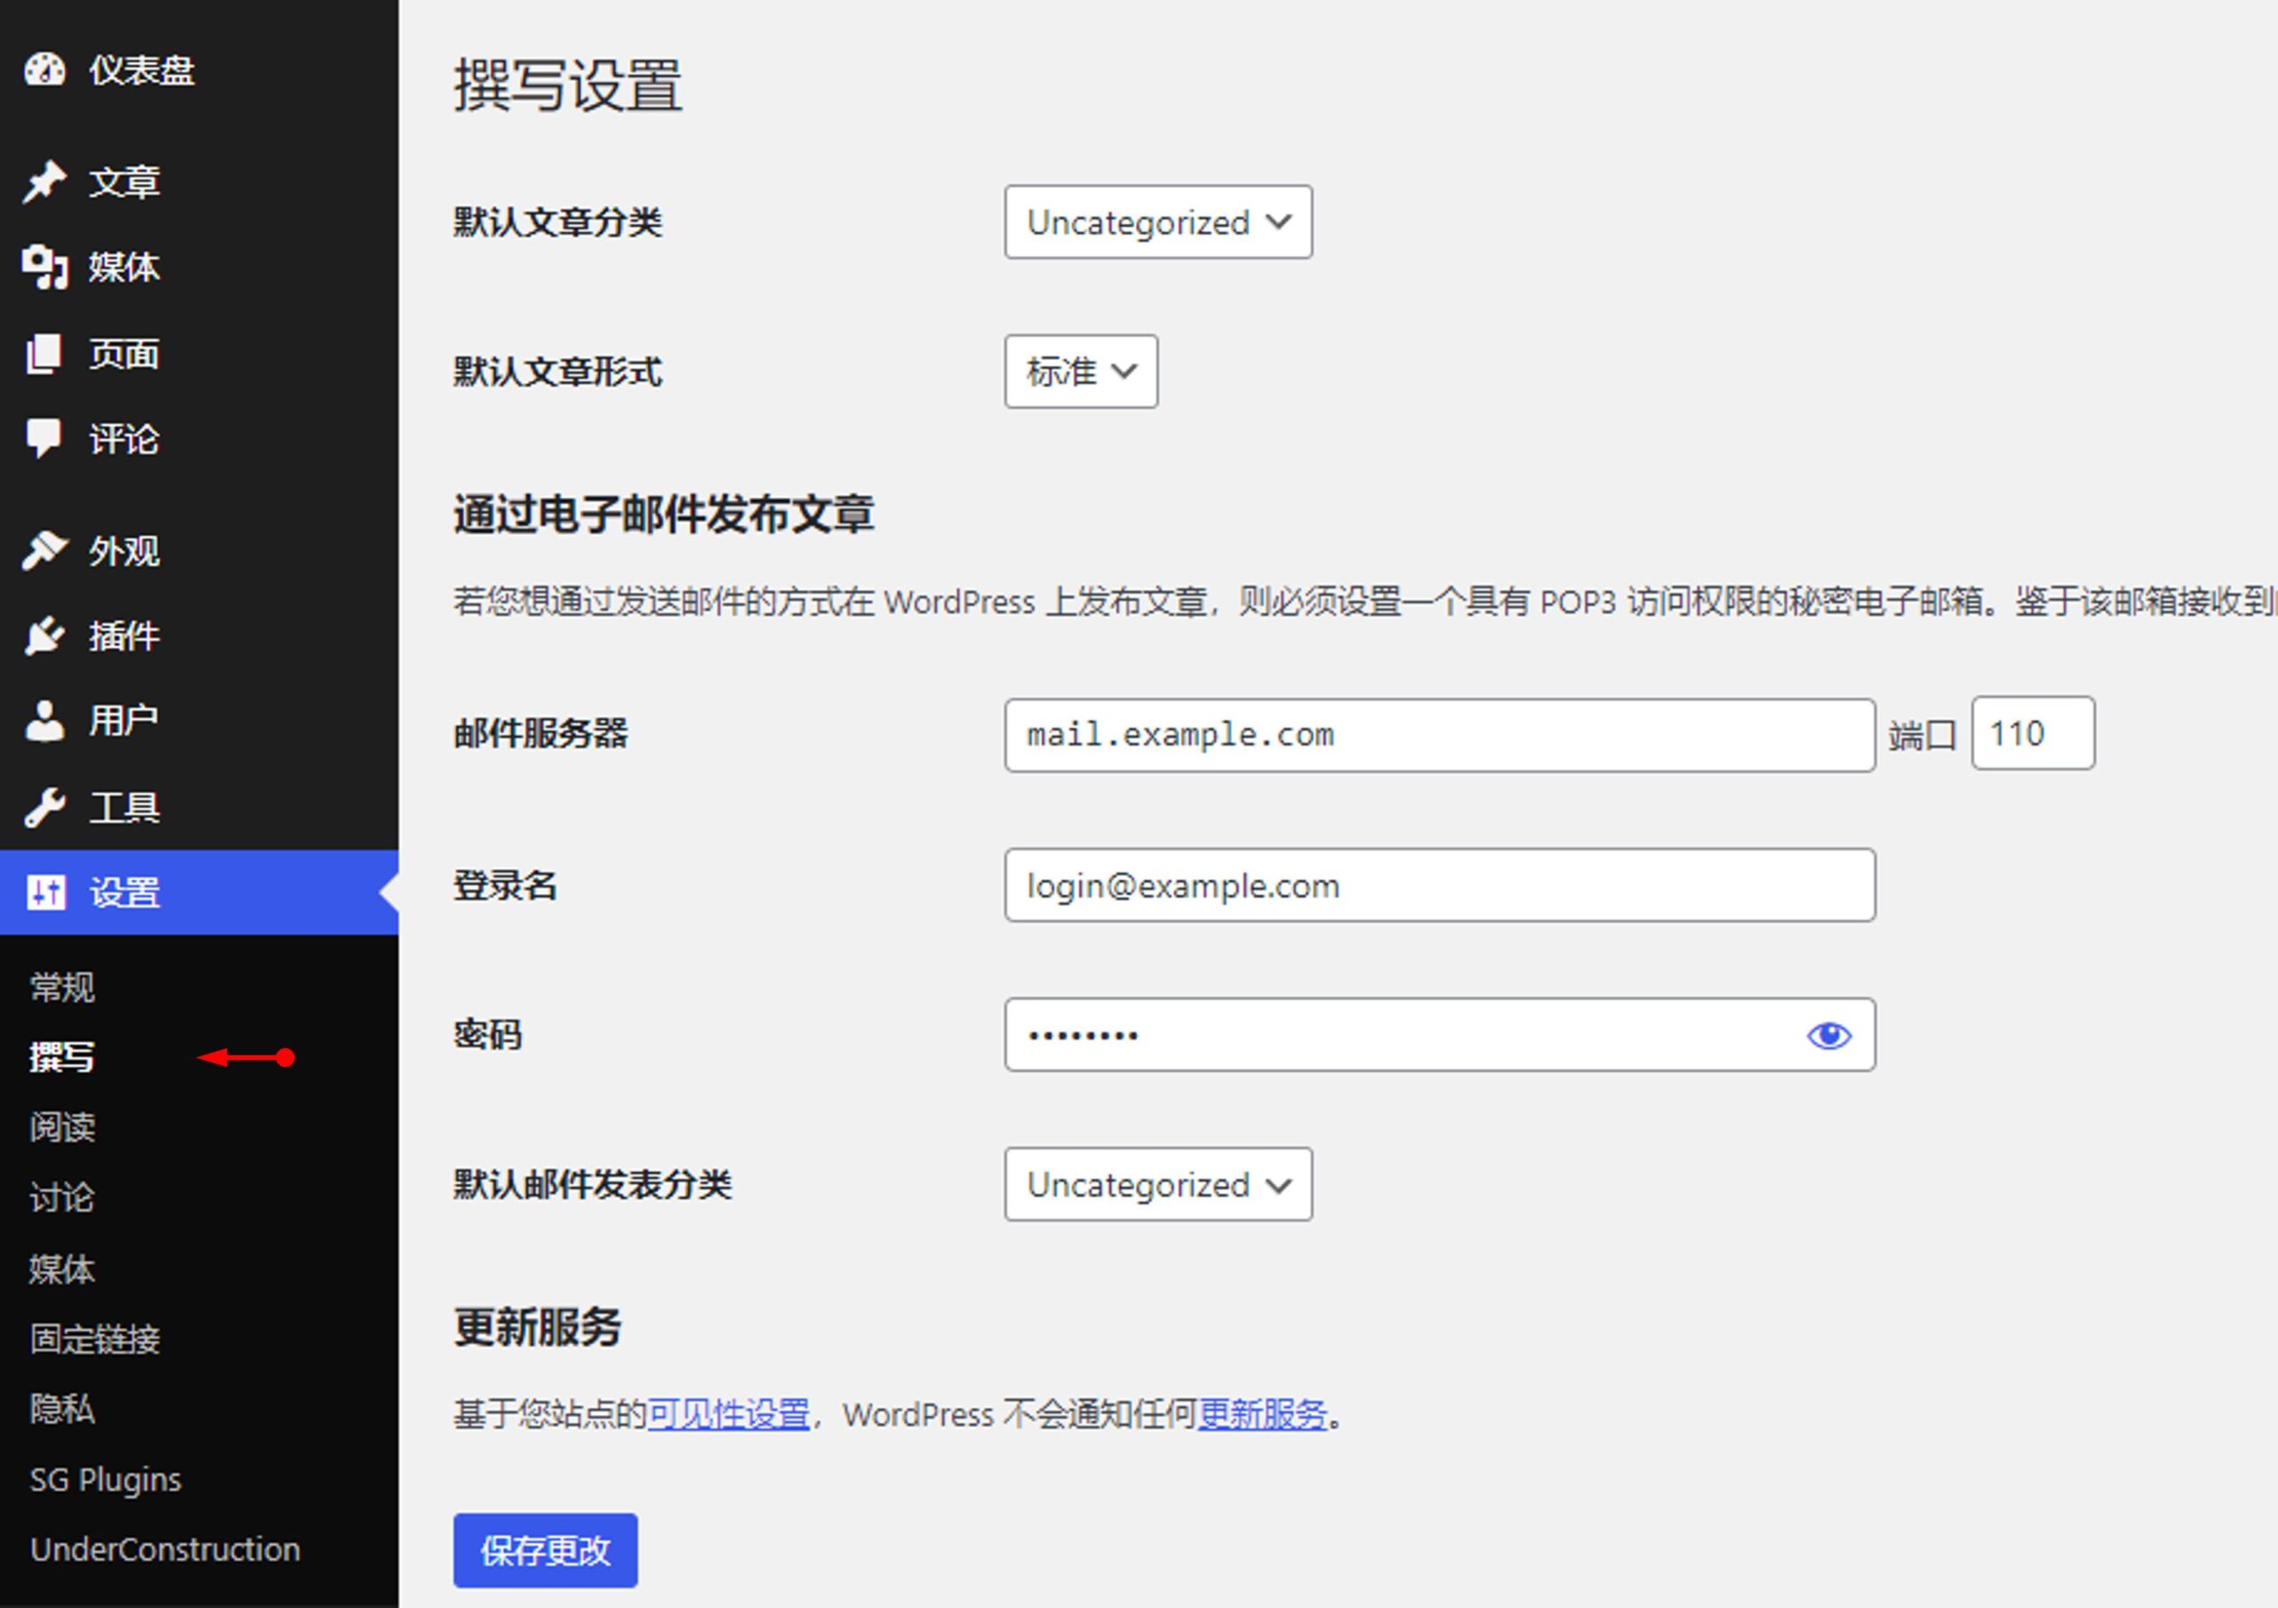Click the port 110 input field

[x=2032, y=734]
